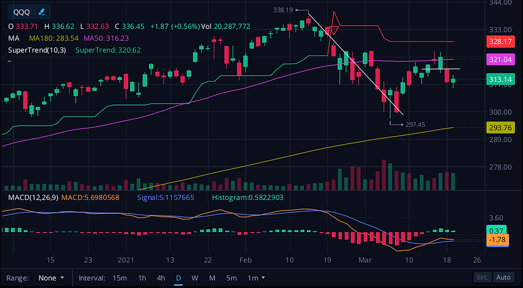Select the D daily interval

178,278
